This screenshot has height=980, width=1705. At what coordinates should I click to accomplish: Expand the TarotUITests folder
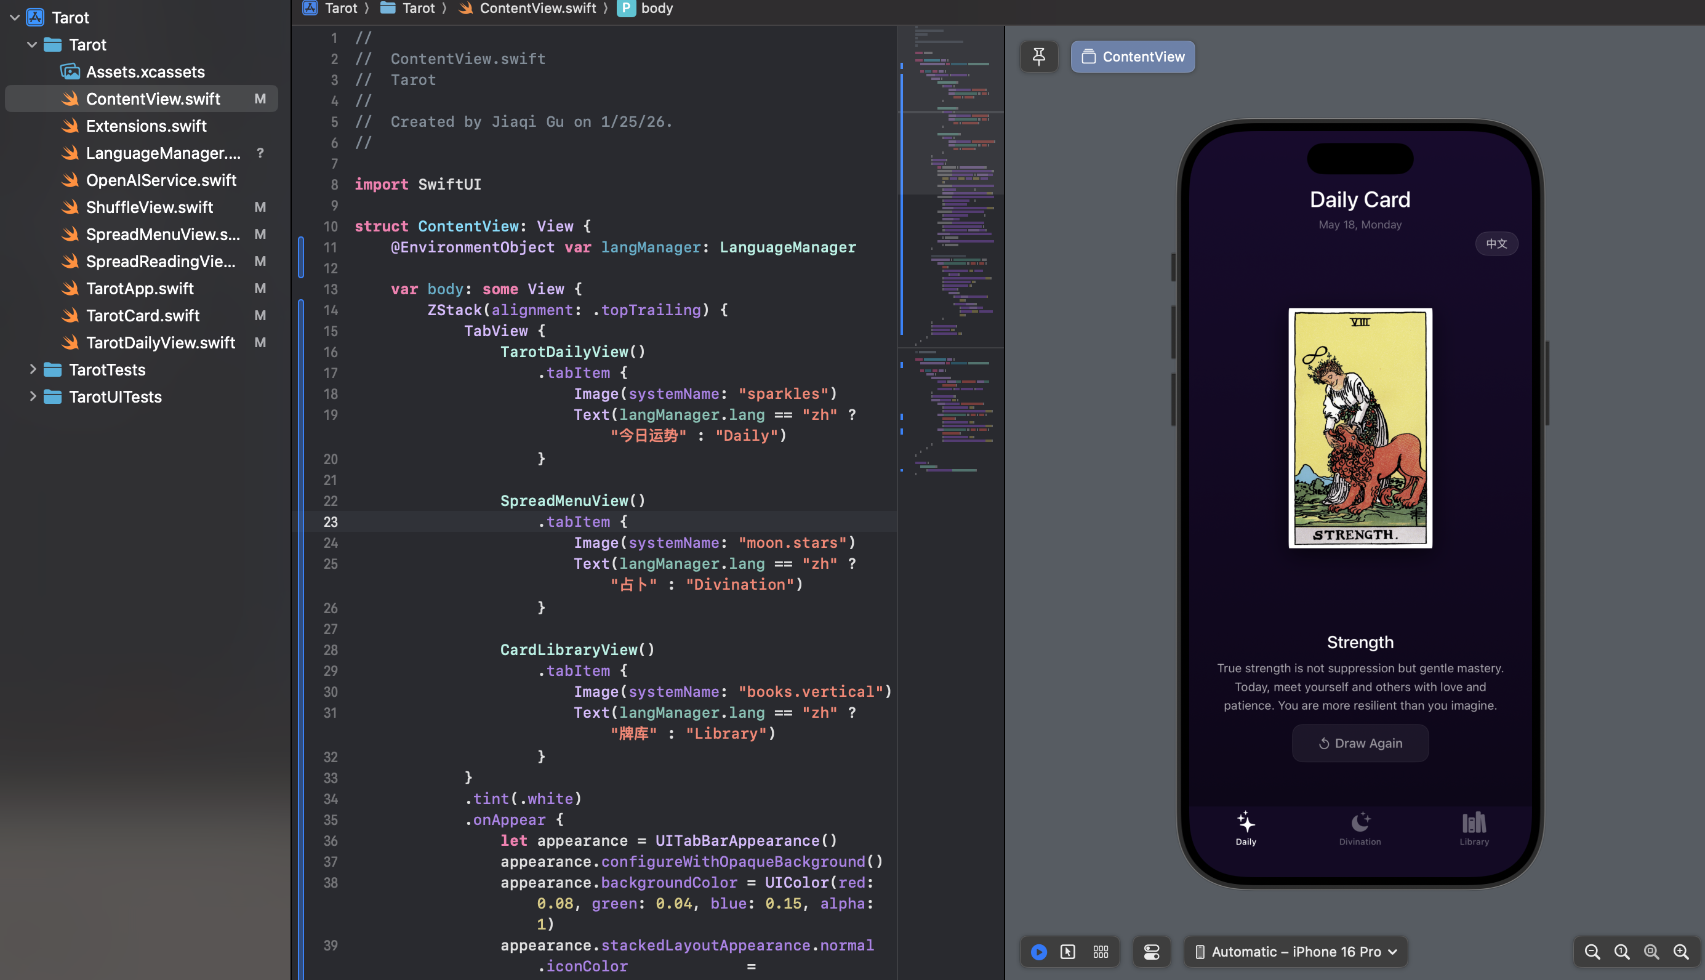pos(31,396)
